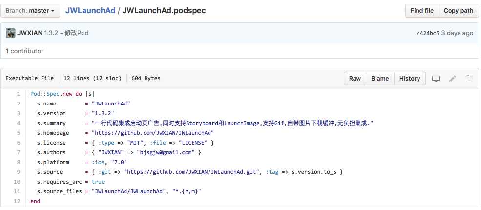Select line number 2
The height and width of the screenshot is (210, 481).
[19, 104]
